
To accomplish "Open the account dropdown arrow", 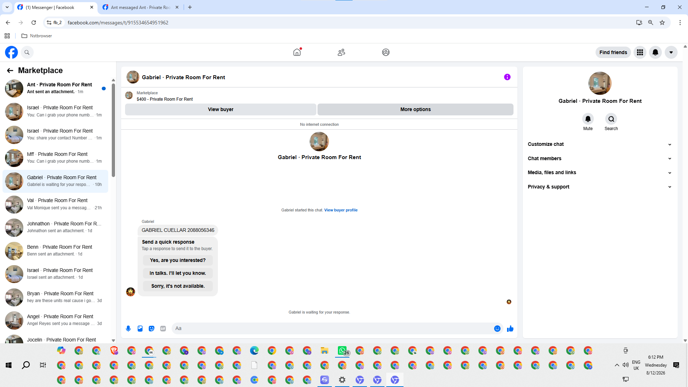I will pos(671,52).
